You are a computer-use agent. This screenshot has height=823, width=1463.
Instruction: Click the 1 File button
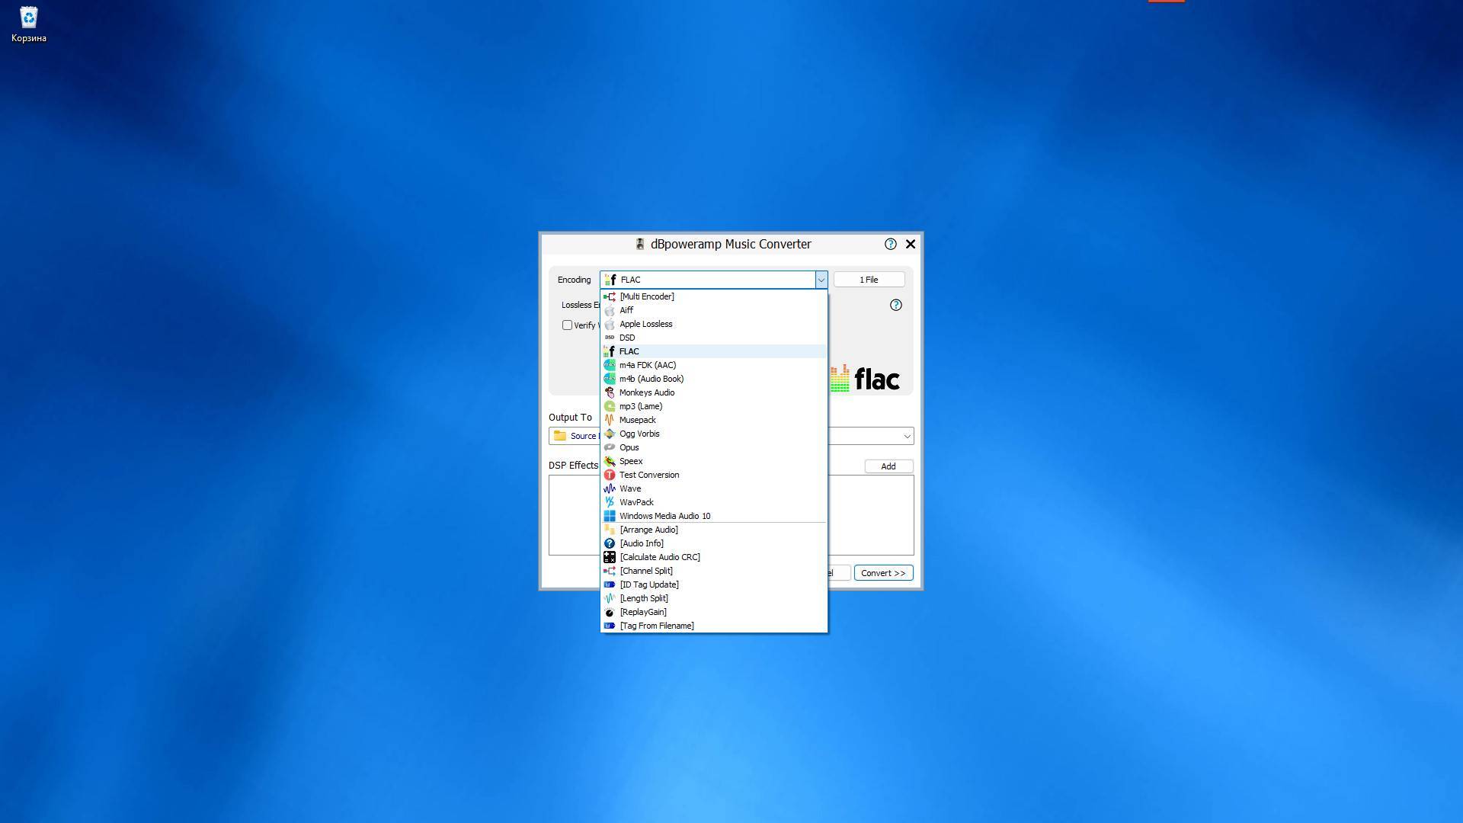click(x=869, y=280)
